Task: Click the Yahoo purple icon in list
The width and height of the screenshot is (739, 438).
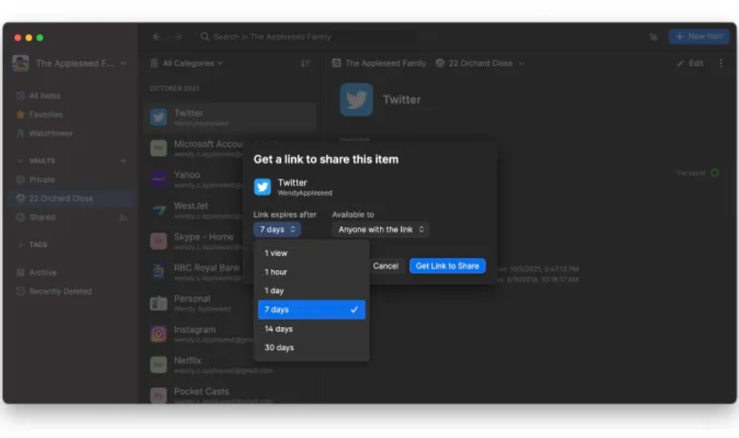Action: coord(158,179)
